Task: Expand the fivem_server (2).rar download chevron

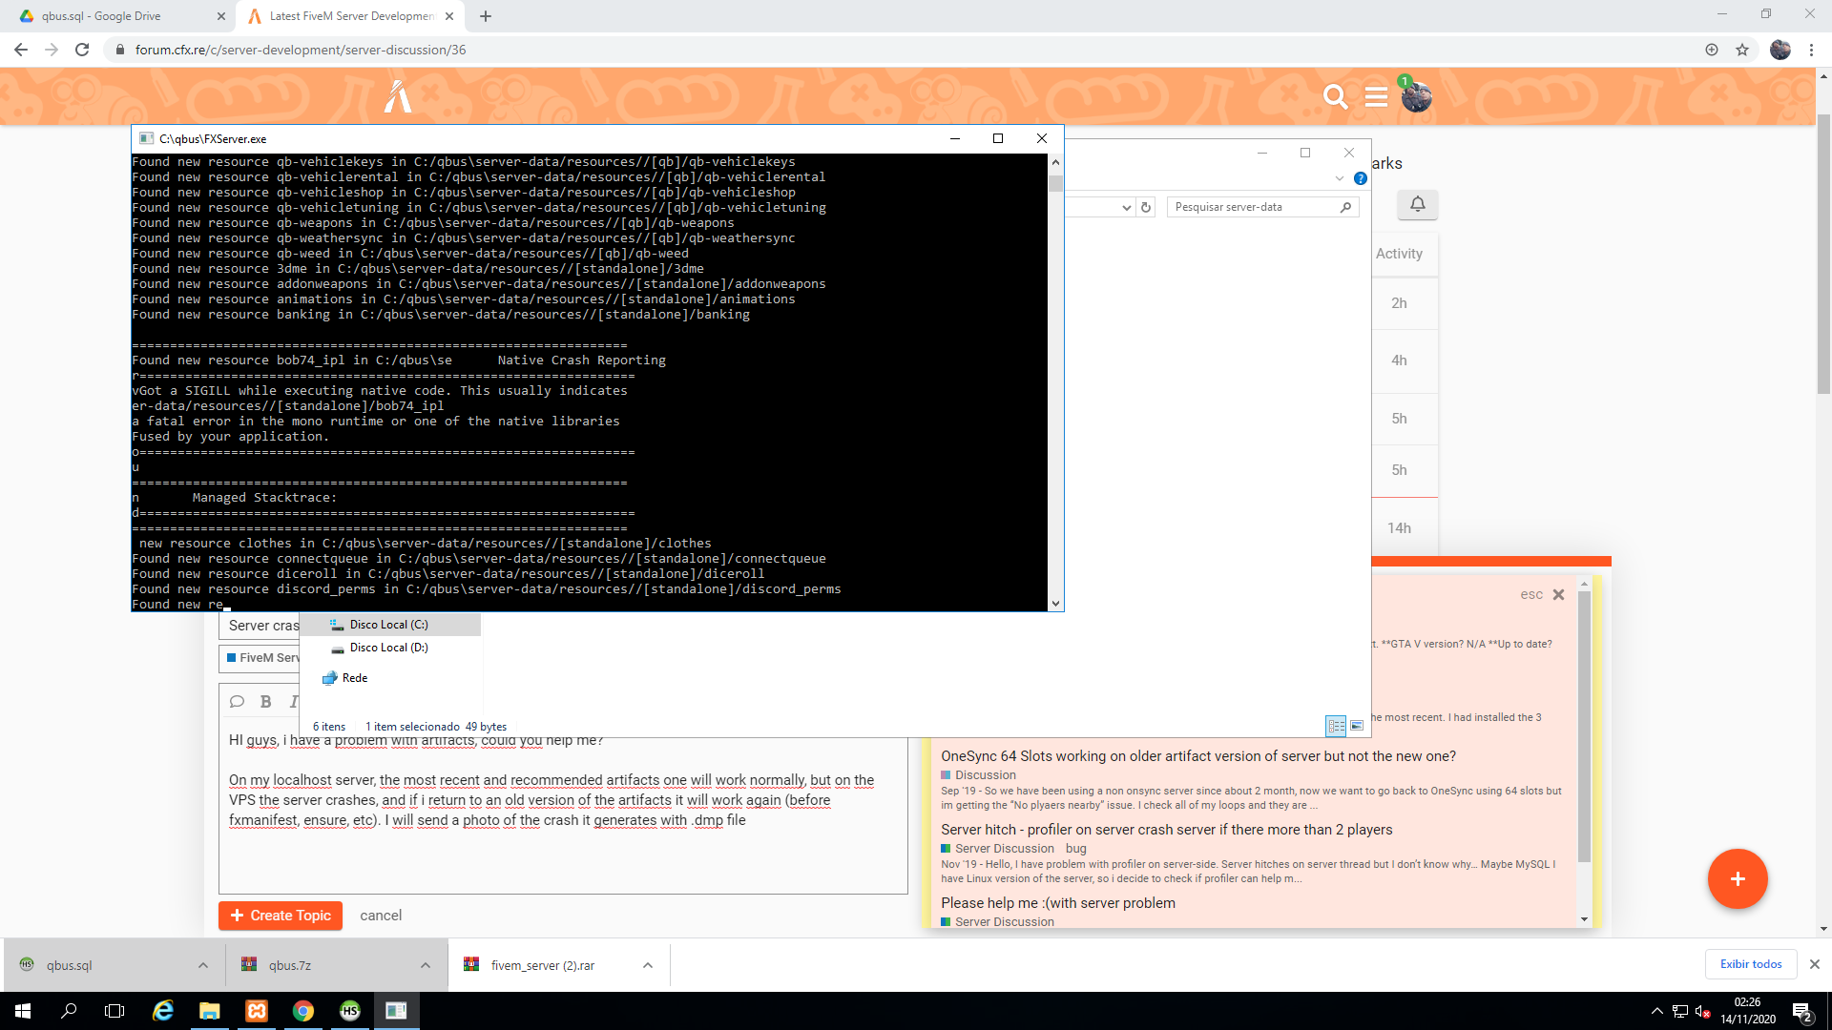Action: (647, 965)
